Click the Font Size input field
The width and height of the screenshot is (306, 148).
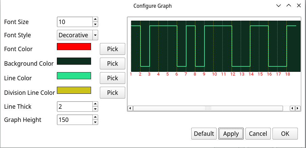(75, 22)
